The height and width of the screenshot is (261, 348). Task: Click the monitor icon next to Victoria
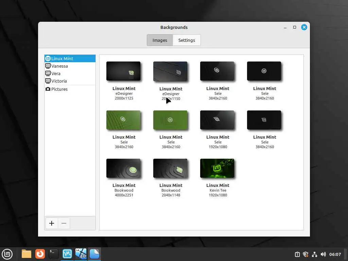48,81
